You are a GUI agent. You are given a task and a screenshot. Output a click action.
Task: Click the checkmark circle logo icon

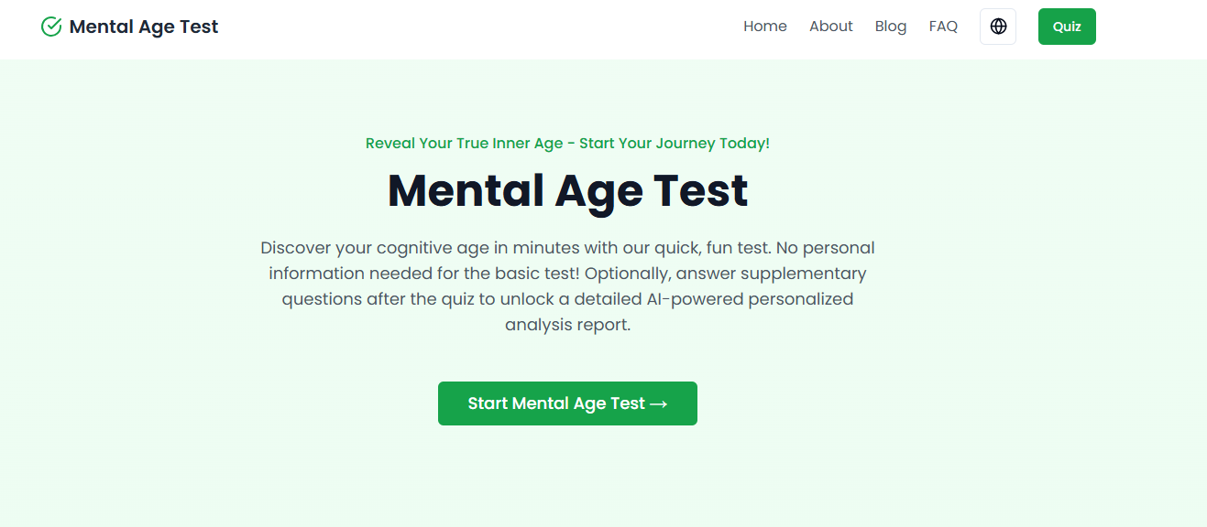coord(51,27)
